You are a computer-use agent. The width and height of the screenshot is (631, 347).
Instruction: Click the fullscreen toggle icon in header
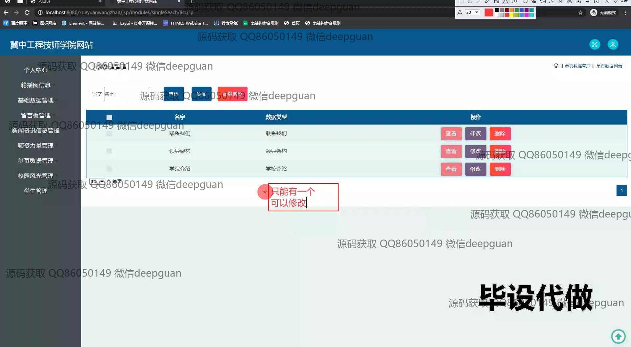pyautogui.click(x=595, y=44)
